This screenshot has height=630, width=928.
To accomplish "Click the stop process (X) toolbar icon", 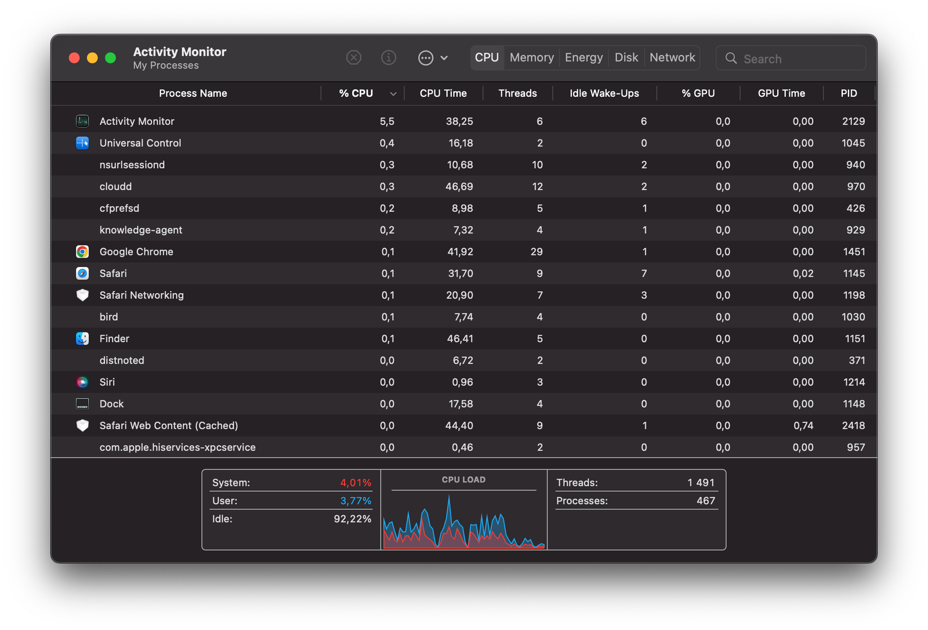I will coord(354,57).
